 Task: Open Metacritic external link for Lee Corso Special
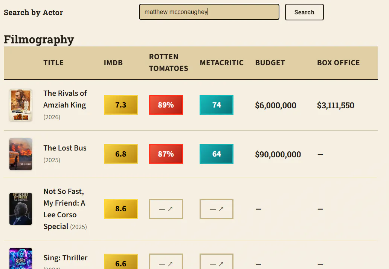(216, 209)
